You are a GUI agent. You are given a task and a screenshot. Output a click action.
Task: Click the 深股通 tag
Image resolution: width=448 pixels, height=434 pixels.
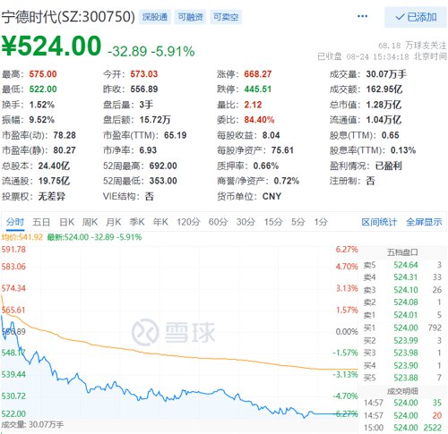[155, 17]
